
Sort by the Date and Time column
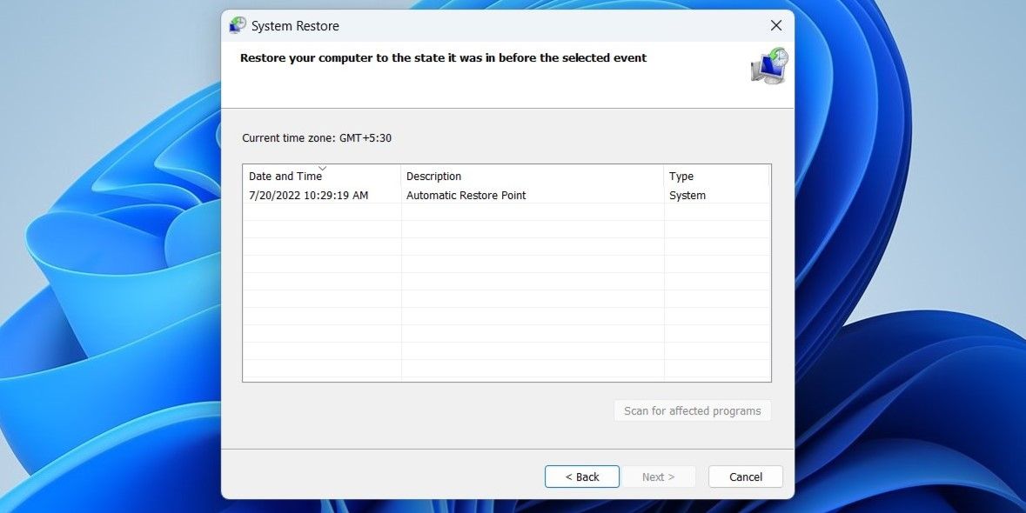(x=321, y=176)
